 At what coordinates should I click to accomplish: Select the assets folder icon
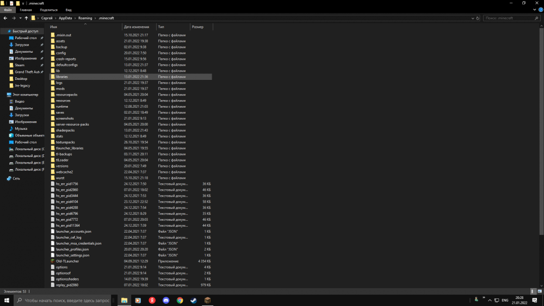(x=53, y=41)
